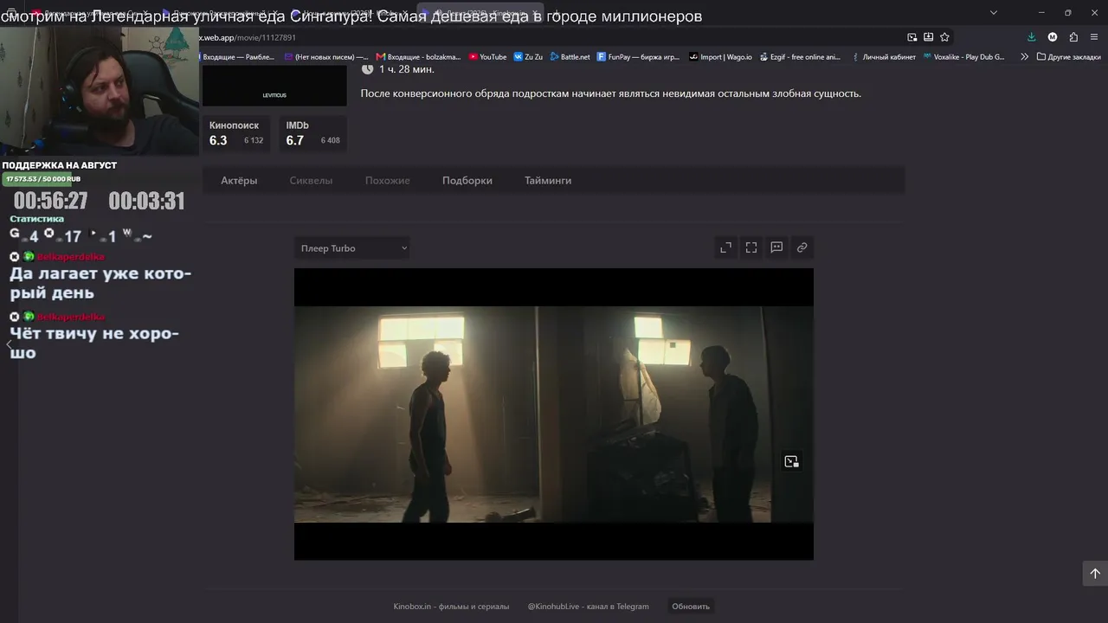Switch to the 'Похожие' tab

tap(388, 181)
